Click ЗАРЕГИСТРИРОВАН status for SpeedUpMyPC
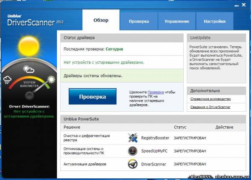 point(190,151)
